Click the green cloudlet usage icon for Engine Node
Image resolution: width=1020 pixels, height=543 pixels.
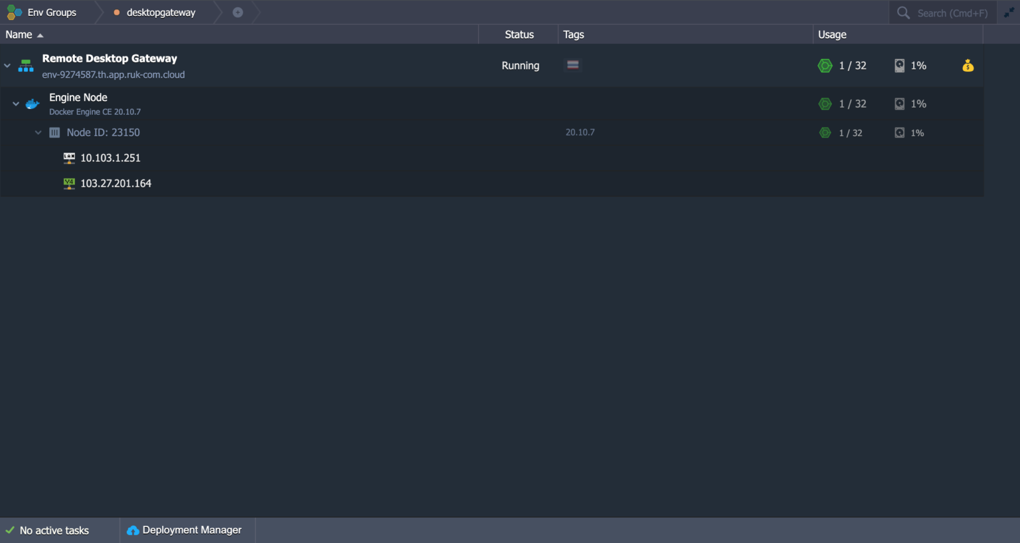click(825, 104)
